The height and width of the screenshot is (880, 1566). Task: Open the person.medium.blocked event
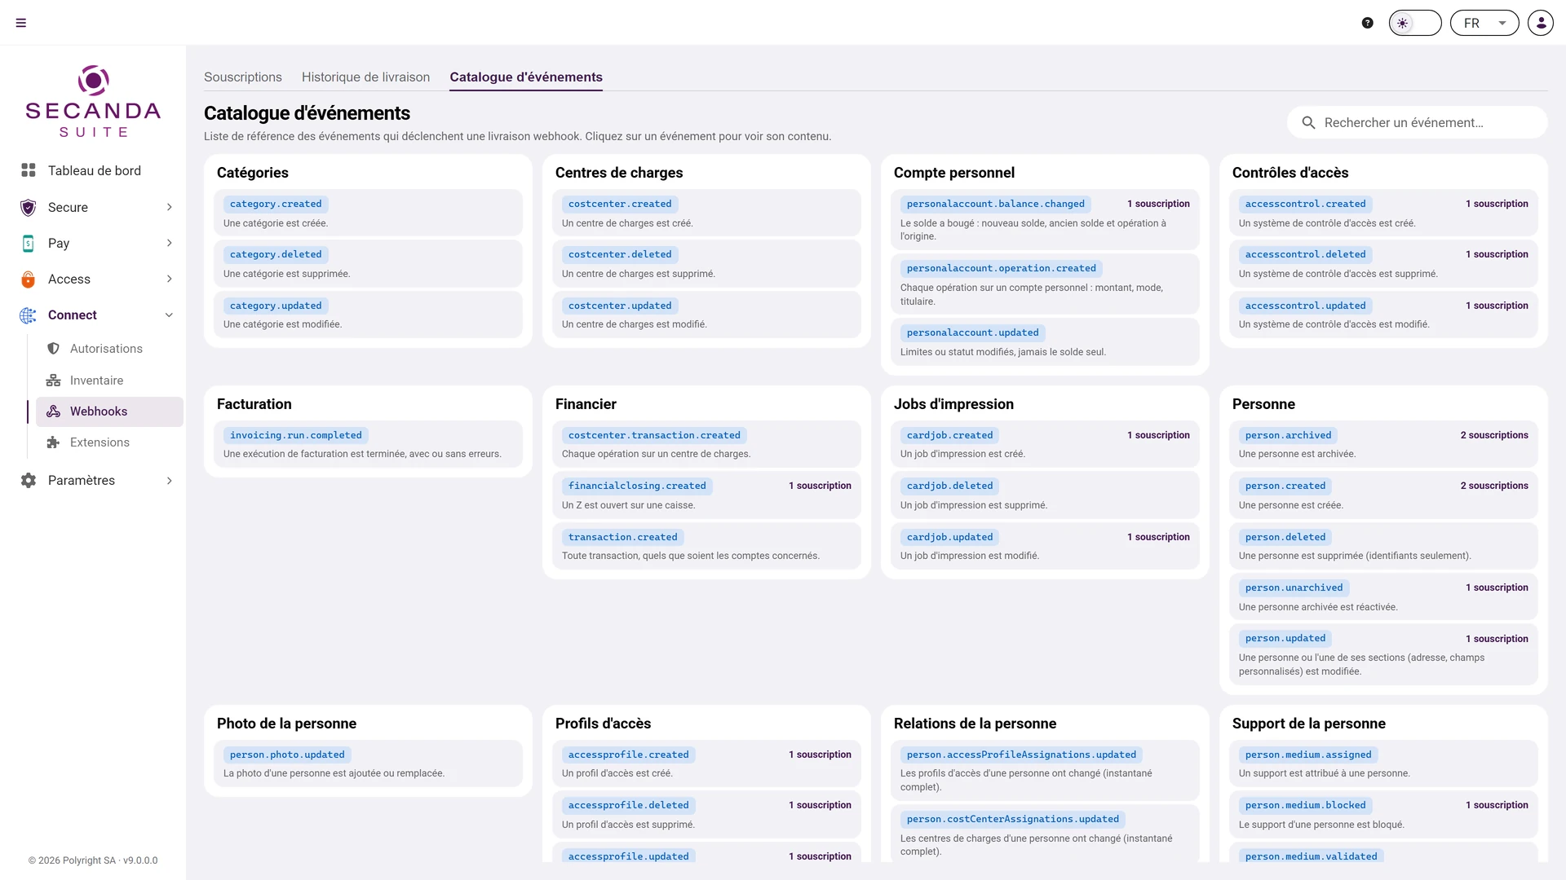[1383, 814]
